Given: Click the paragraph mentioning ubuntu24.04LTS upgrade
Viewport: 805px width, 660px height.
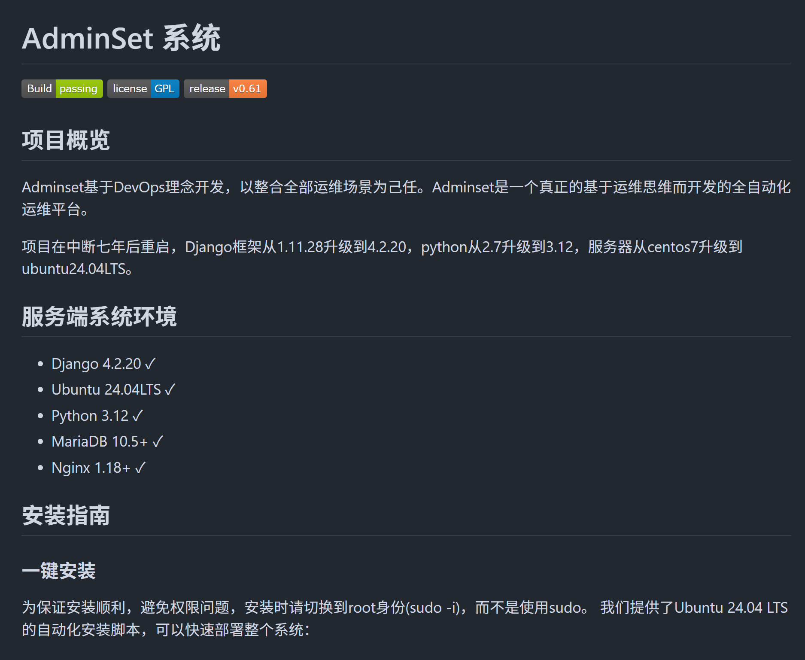Looking at the screenshot, I should click(x=382, y=258).
